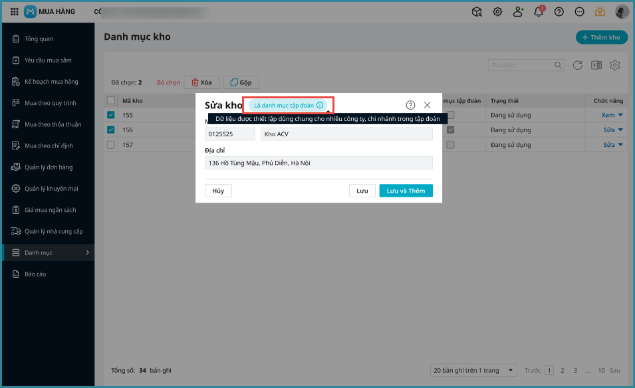
Task: Click Sửa link for row 156
Action: (609, 130)
